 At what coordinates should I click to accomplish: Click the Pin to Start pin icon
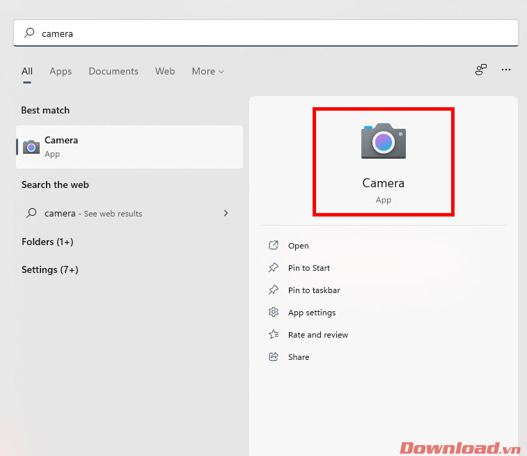[x=274, y=268]
